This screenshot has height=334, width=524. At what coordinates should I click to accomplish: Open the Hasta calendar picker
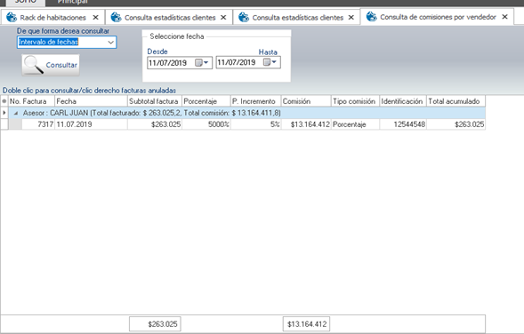click(270, 62)
